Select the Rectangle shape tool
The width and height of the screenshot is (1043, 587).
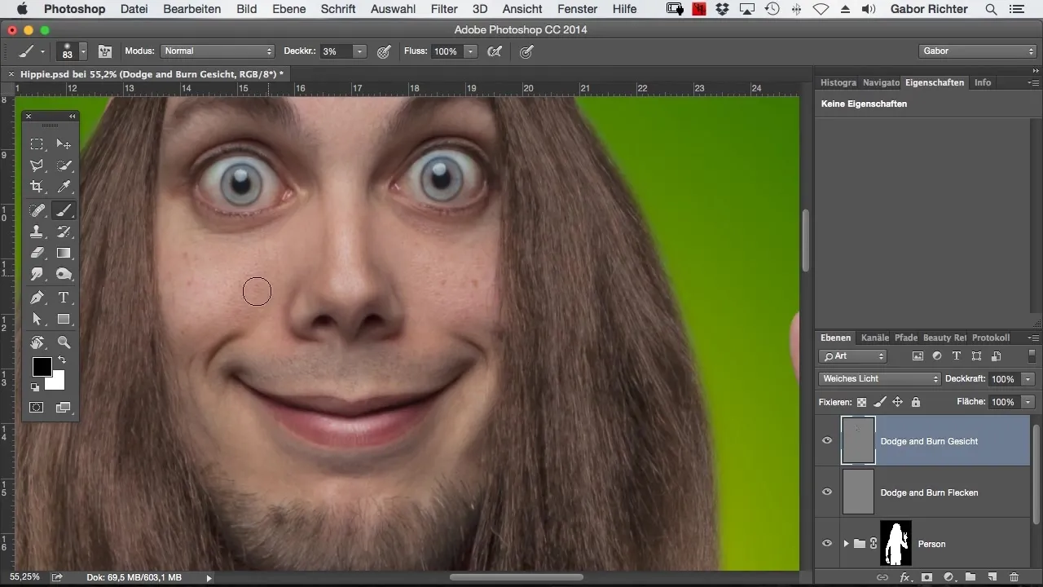click(64, 320)
